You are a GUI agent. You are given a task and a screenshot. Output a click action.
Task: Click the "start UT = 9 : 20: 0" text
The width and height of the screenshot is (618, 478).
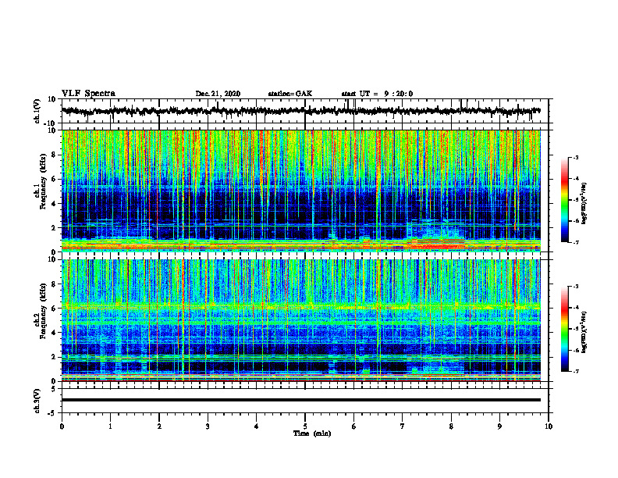(x=377, y=94)
